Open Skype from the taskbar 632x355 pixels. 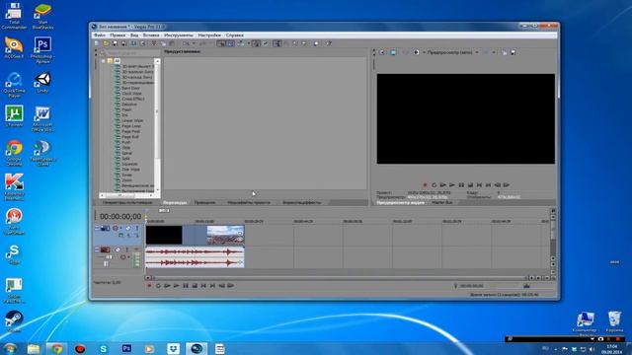(x=103, y=348)
